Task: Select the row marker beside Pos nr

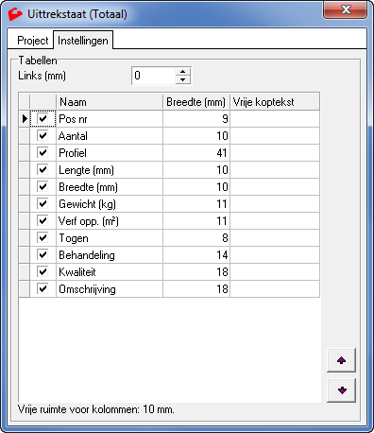Action: coord(25,119)
